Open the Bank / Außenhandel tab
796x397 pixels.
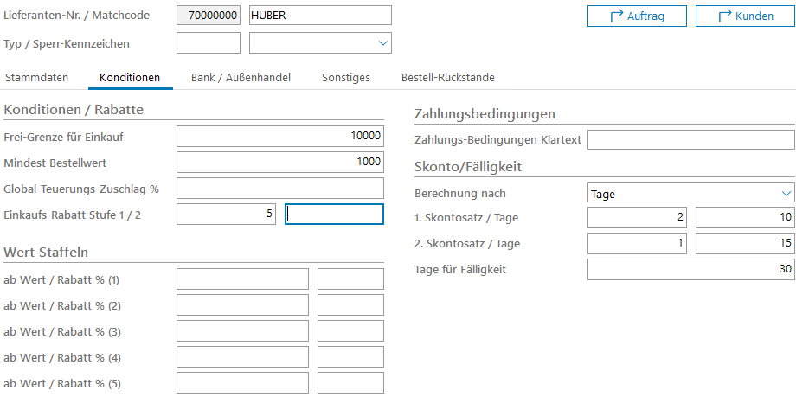(241, 78)
